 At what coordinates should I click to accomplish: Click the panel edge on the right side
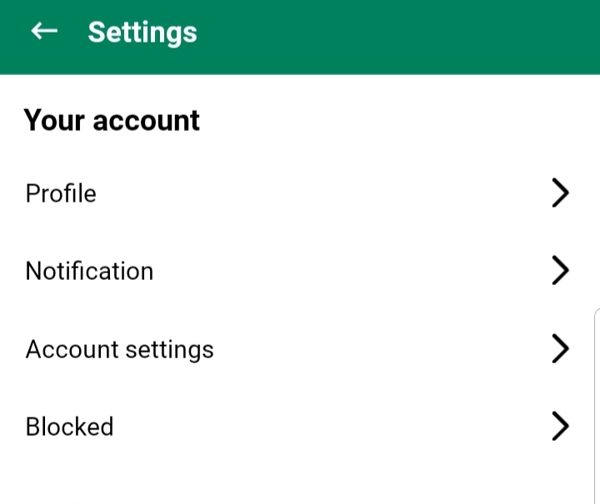[x=597, y=400]
